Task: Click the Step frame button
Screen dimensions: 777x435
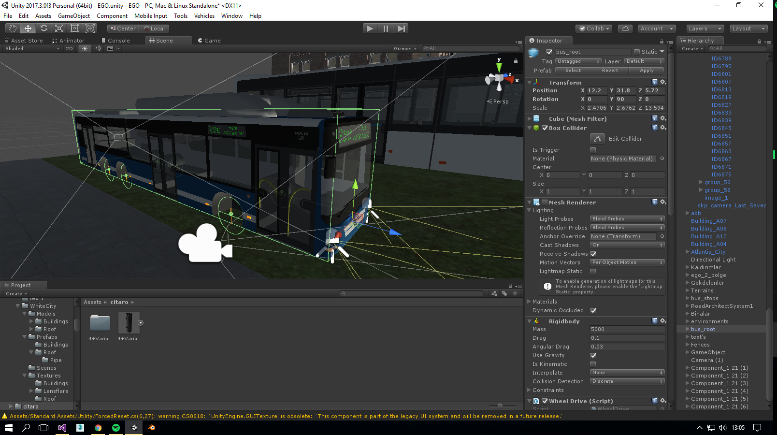Action: 401,29
